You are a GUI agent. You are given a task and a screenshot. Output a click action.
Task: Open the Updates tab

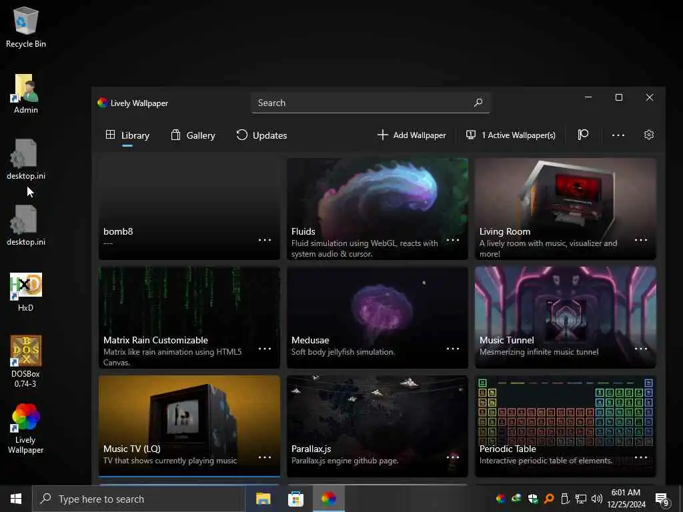point(261,135)
